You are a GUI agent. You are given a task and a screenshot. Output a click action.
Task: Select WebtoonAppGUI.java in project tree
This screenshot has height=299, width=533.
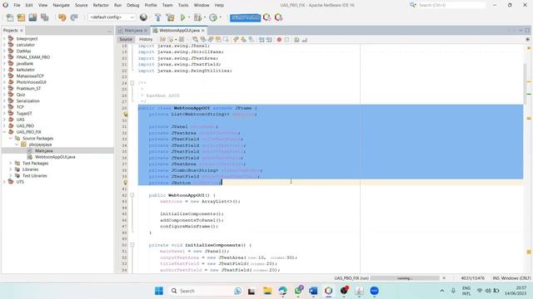click(55, 157)
